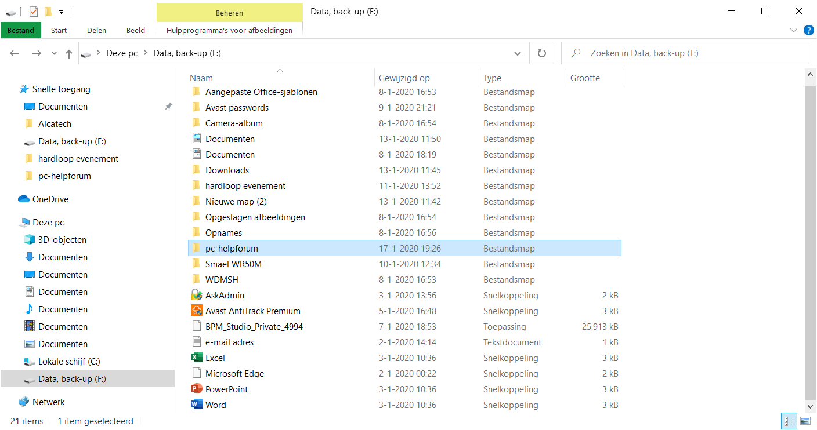
Task: Expand the ribbon with the chevron
Action: point(794,30)
